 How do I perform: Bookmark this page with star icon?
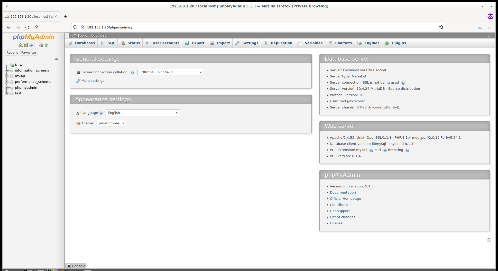tap(441, 27)
